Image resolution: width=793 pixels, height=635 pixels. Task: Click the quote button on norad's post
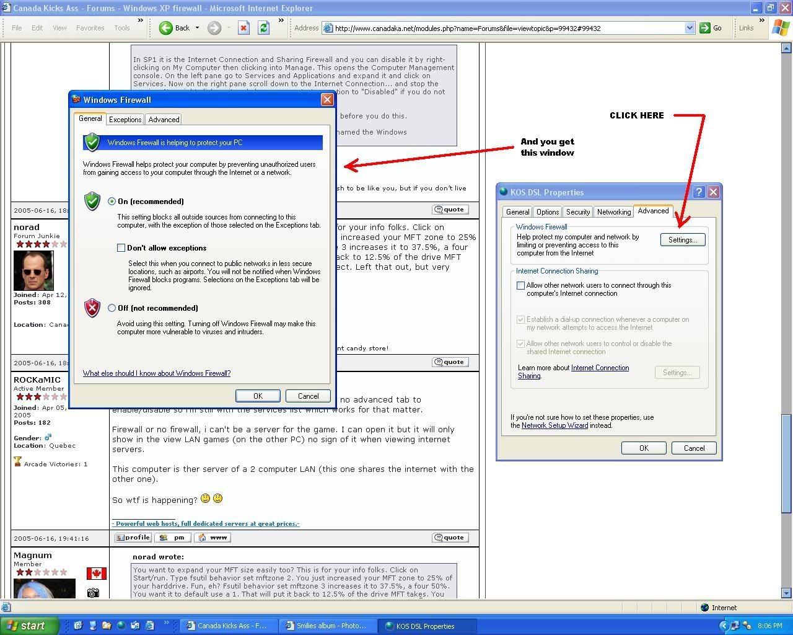[x=450, y=362]
